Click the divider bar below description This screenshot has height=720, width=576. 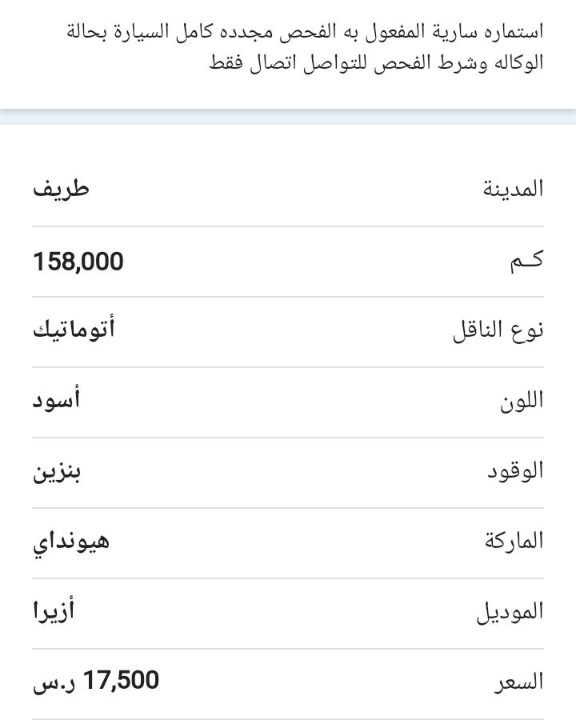pos(288,117)
